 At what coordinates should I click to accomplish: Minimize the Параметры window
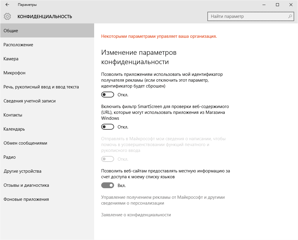point(264,5)
